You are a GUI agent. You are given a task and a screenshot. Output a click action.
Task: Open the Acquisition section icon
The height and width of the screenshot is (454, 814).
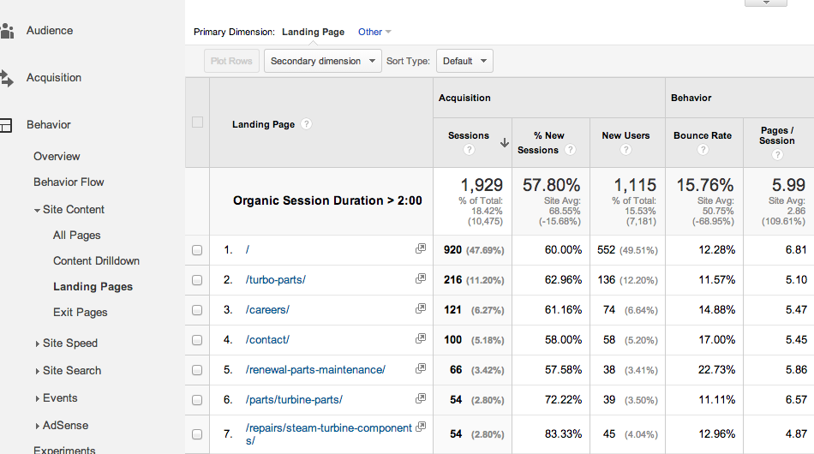[7, 78]
